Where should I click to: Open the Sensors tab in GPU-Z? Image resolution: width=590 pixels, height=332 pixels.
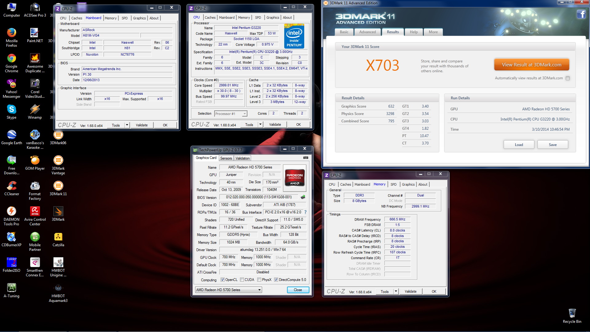(x=226, y=158)
